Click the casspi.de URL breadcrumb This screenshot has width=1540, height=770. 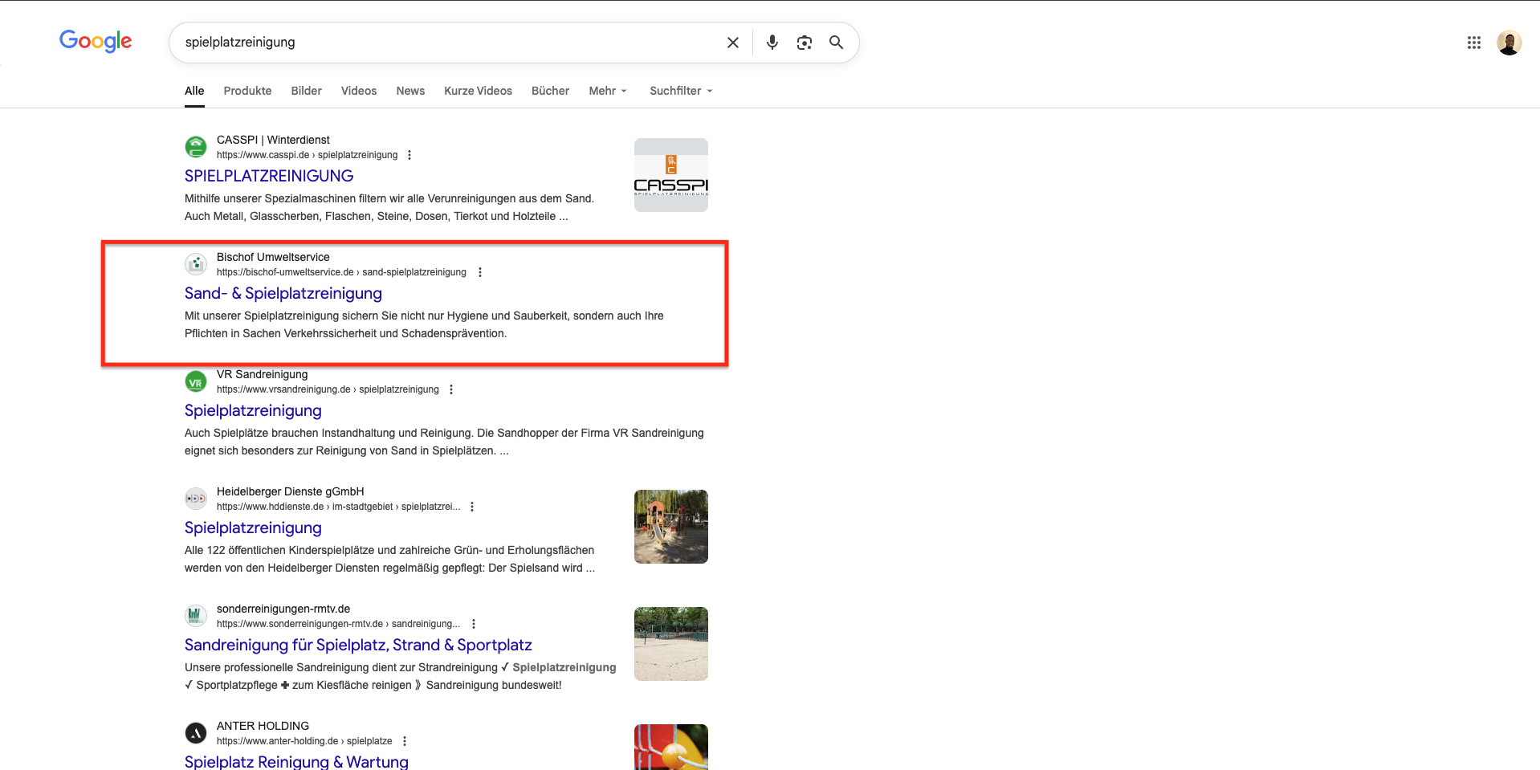click(x=307, y=155)
